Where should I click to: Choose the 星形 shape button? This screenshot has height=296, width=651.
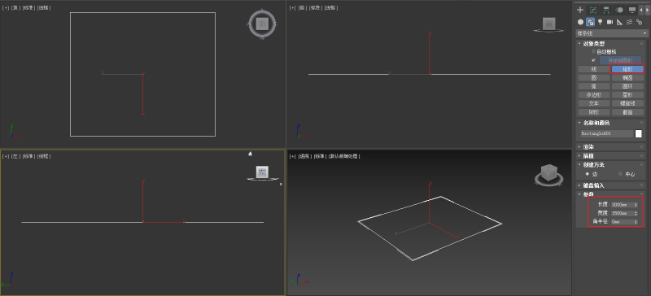(x=627, y=94)
